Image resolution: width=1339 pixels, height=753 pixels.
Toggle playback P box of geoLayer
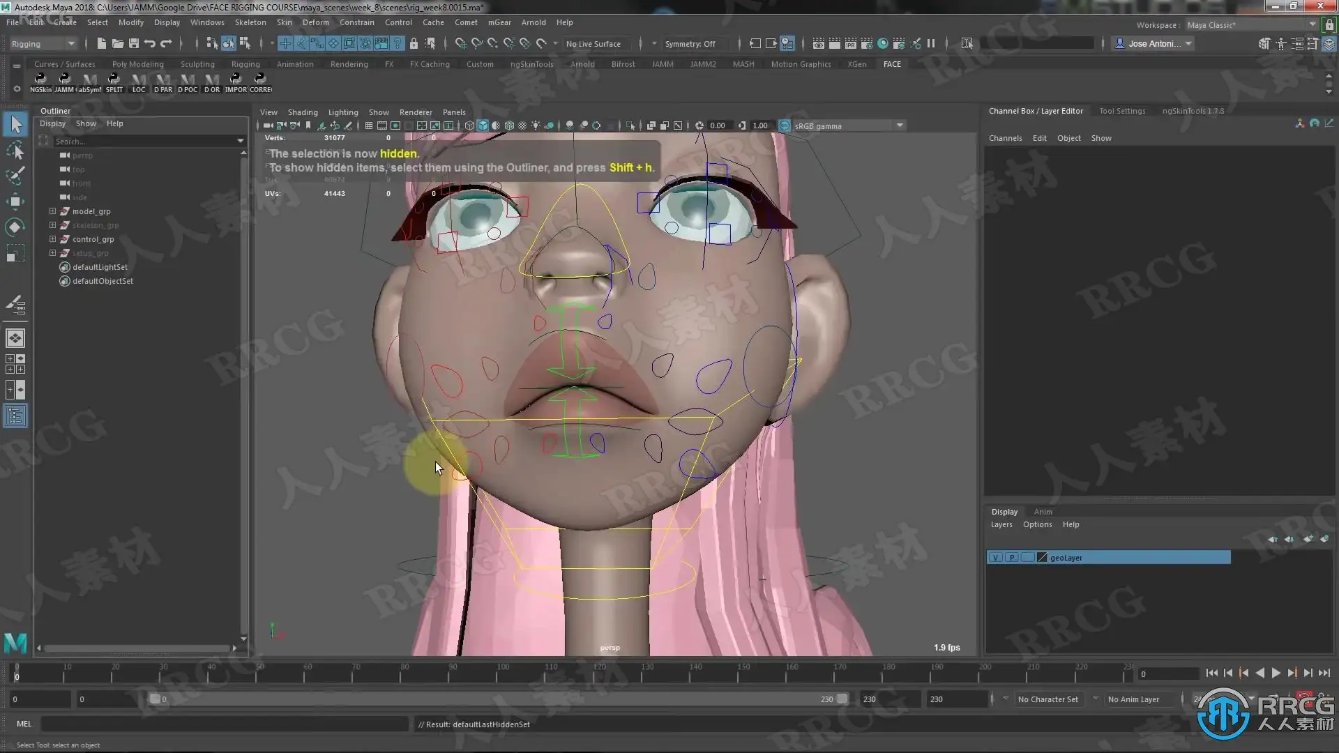[1011, 558]
